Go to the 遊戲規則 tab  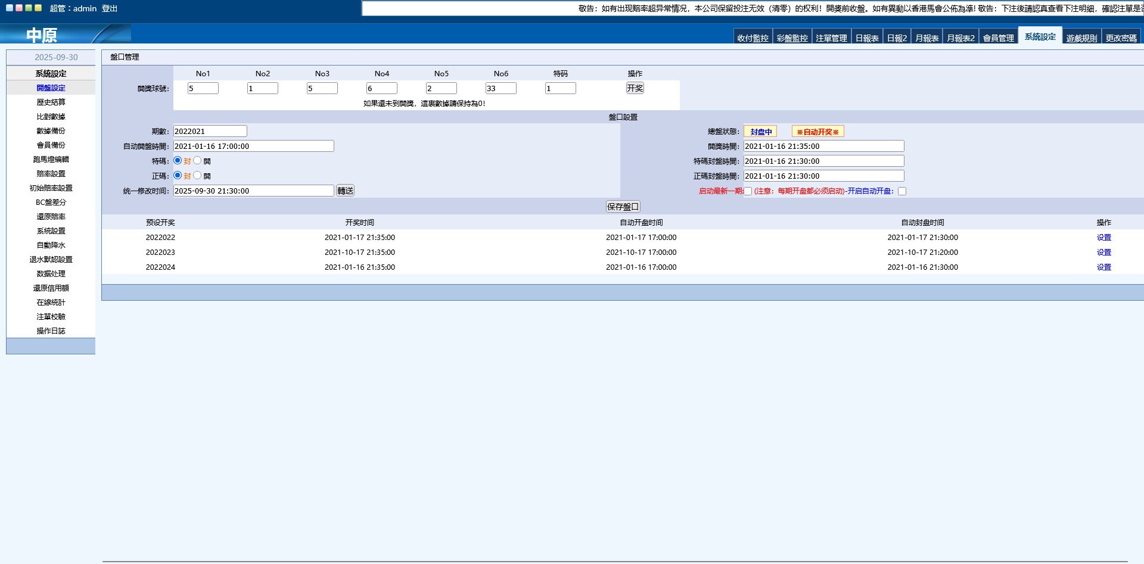pos(1081,38)
